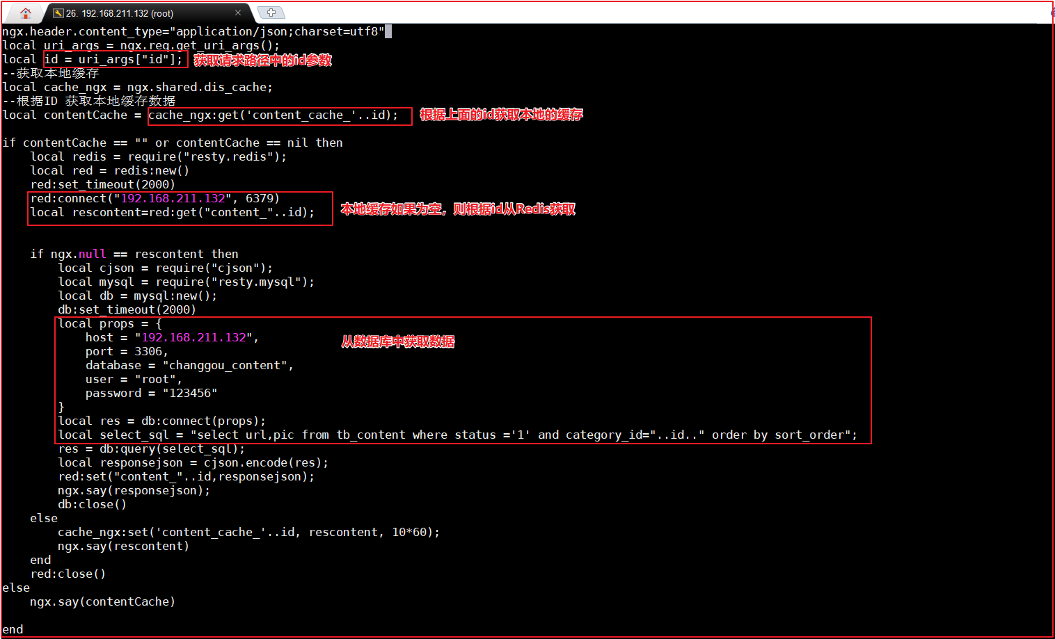This screenshot has width=1055, height=639.
Task: Click the 'local responsejson = cjson.encode(res);' line
Action: (193, 462)
